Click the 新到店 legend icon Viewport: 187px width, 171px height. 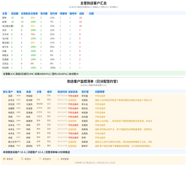(x=4, y=159)
